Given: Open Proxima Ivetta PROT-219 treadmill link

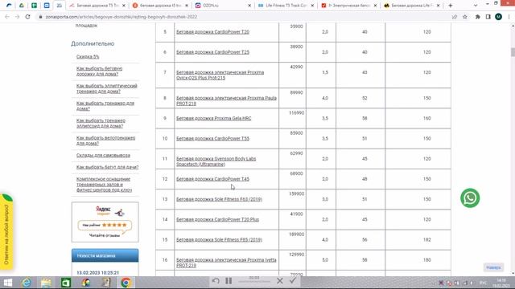Looking at the screenshot, I should tap(226, 263).
